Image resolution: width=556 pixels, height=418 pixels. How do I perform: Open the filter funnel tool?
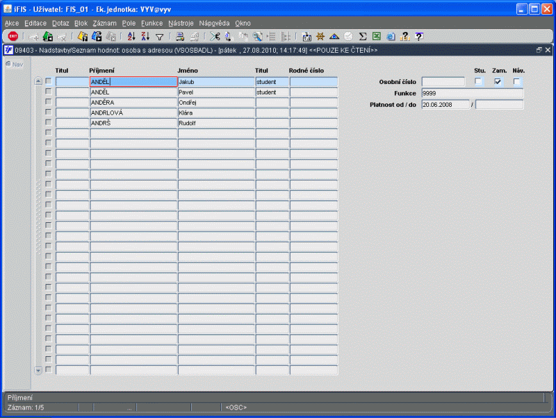pyautogui.click(x=160, y=37)
